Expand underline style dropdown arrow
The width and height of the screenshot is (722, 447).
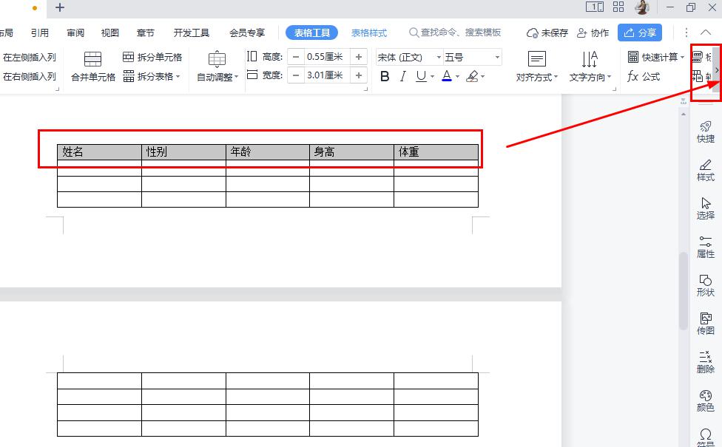coord(432,77)
